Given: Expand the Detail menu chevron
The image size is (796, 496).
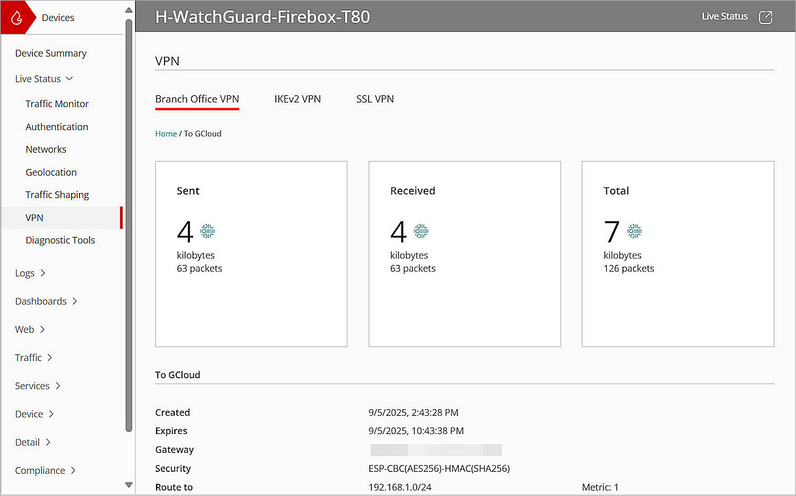Looking at the screenshot, I should point(48,442).
